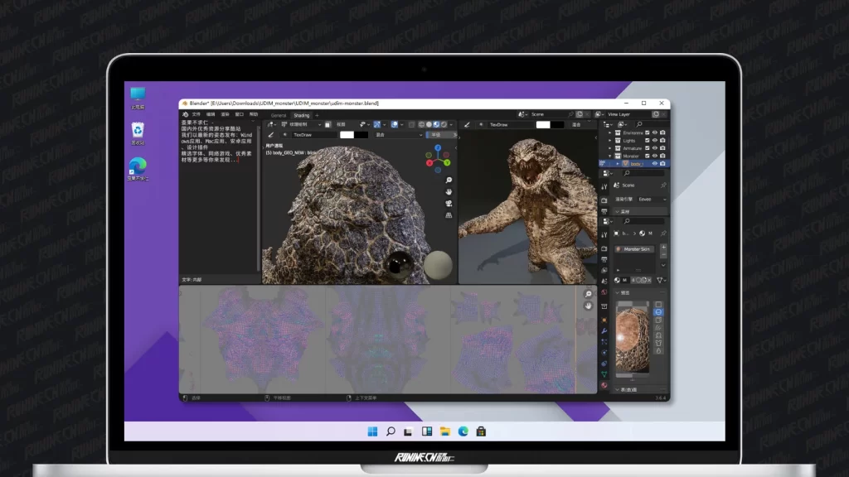This screenshot has width=849, height=477.
Task: Hide the Lights collection with its eye icon
Action: pyautogui.click(x=655, y=141)
